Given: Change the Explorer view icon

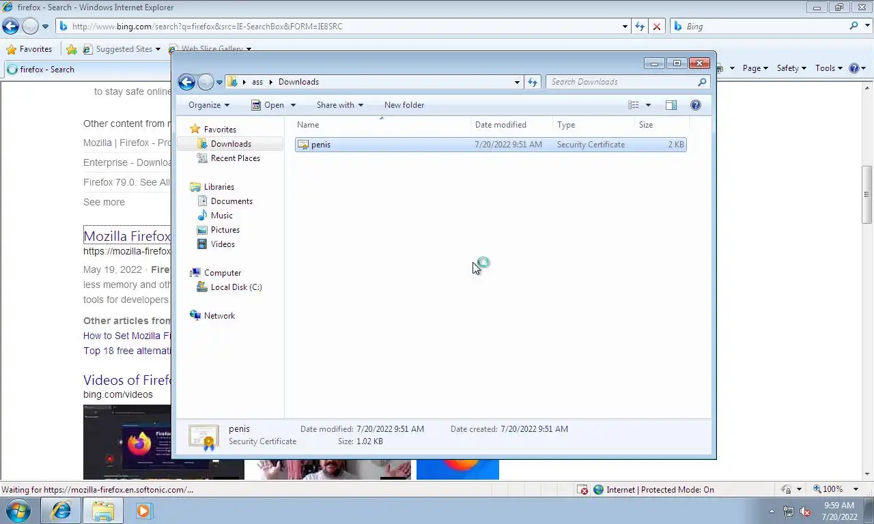Looking at the screenshot, I should [633, 105].
